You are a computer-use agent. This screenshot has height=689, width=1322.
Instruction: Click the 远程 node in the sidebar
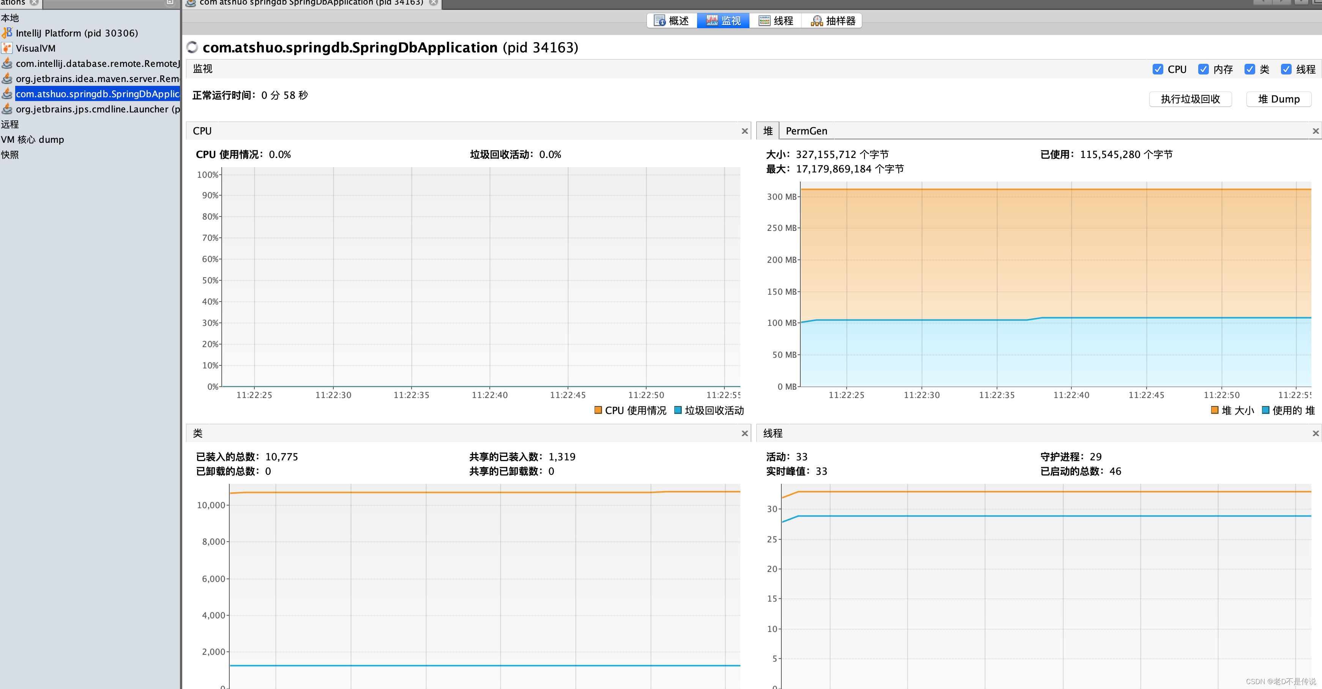point(10,124)
